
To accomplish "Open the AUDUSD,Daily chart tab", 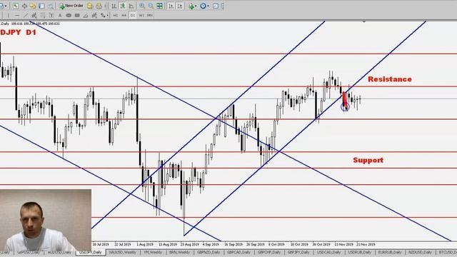I will pyautogui.click(x=60, y=252).
